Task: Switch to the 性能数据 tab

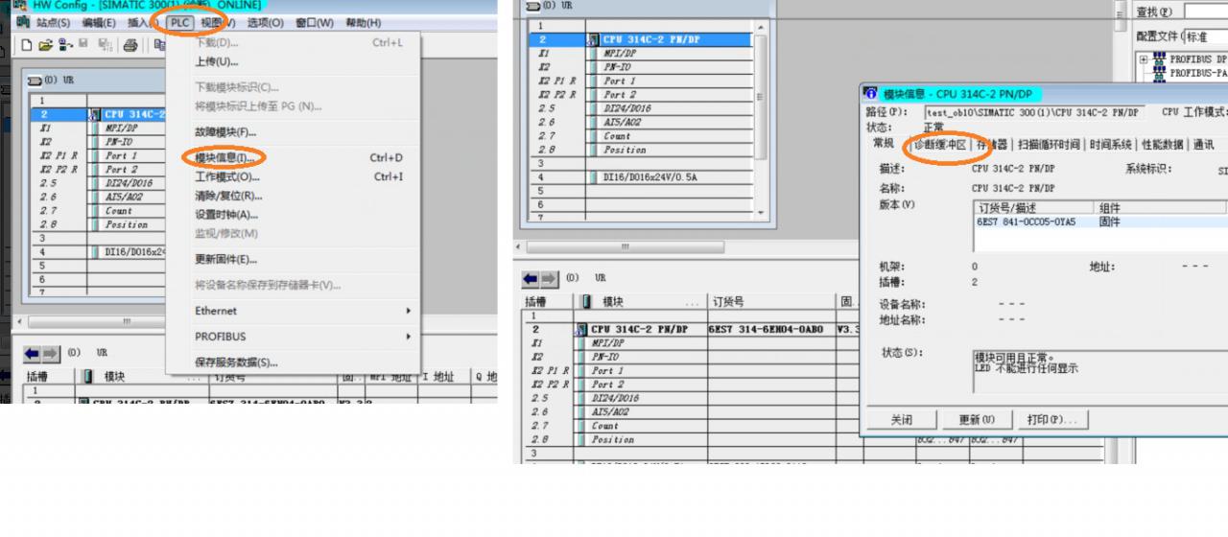Action: [1162, 145]
